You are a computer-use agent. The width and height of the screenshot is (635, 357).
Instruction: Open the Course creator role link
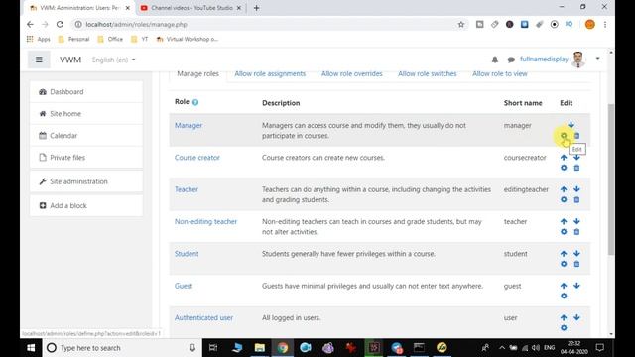pyautogui.click(x=197, y=158)
